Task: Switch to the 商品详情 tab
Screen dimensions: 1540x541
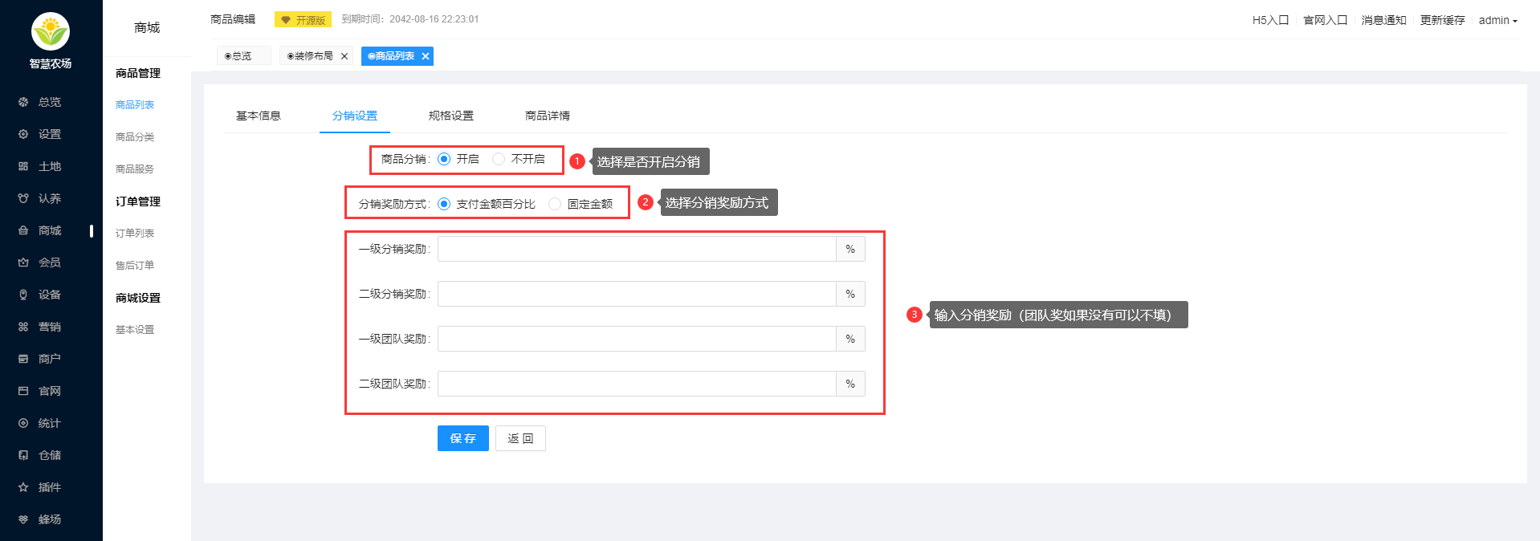Action: click(x=547, y=116)
